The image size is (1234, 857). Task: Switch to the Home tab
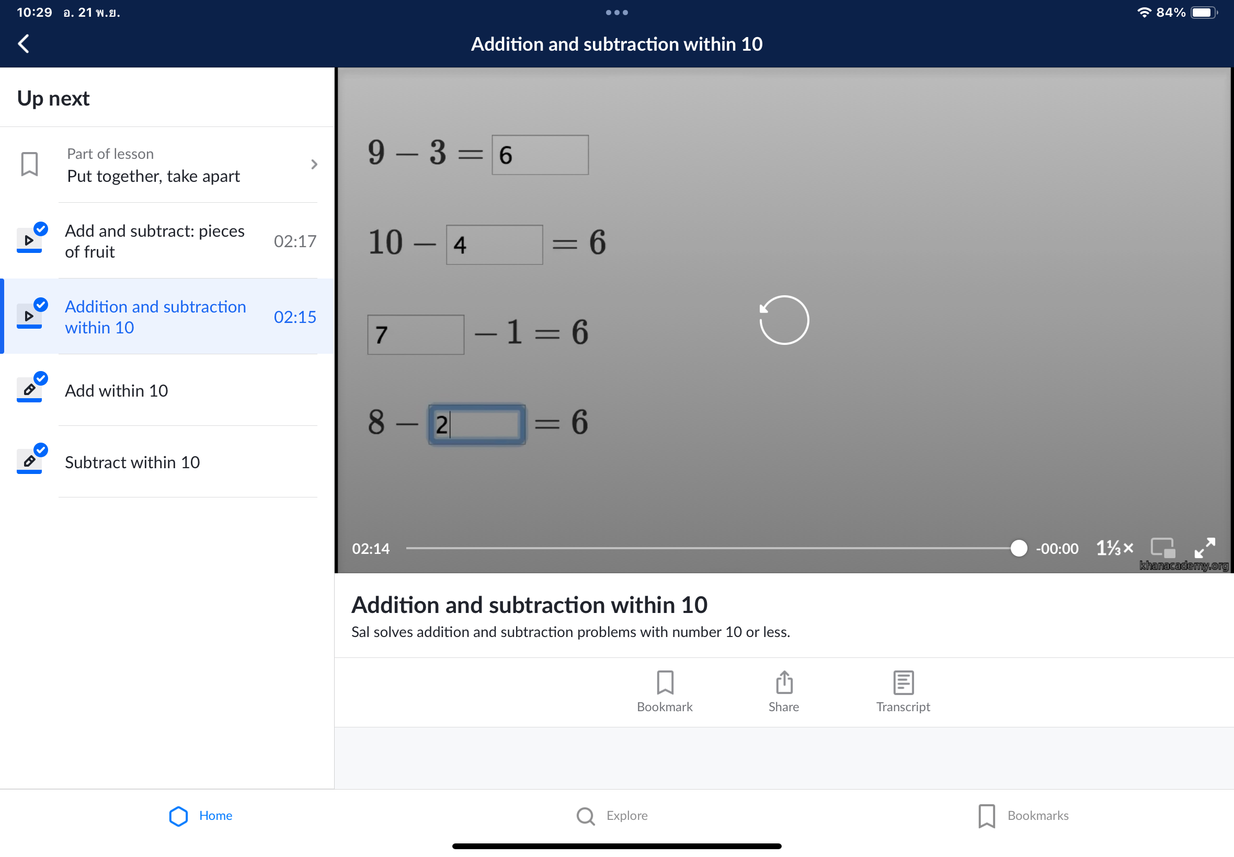[200, 815]
